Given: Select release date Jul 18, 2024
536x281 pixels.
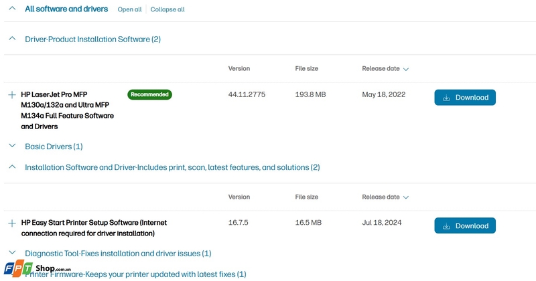Looking at the screenshot, I should click(382, 223).
